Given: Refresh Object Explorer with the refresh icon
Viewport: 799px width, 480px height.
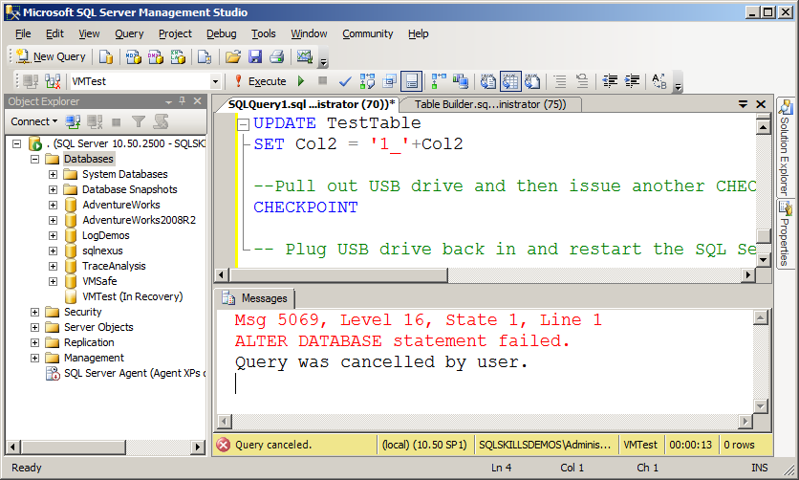Looking at the screenshot, I should coord(161,121).
